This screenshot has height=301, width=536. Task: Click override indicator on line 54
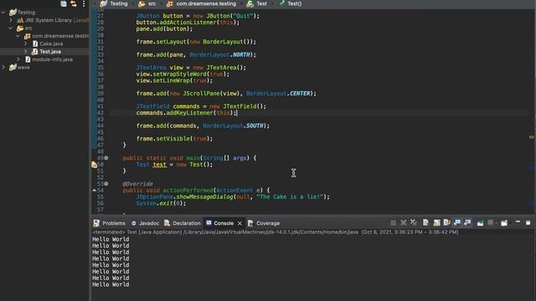(x=95, y=190)
